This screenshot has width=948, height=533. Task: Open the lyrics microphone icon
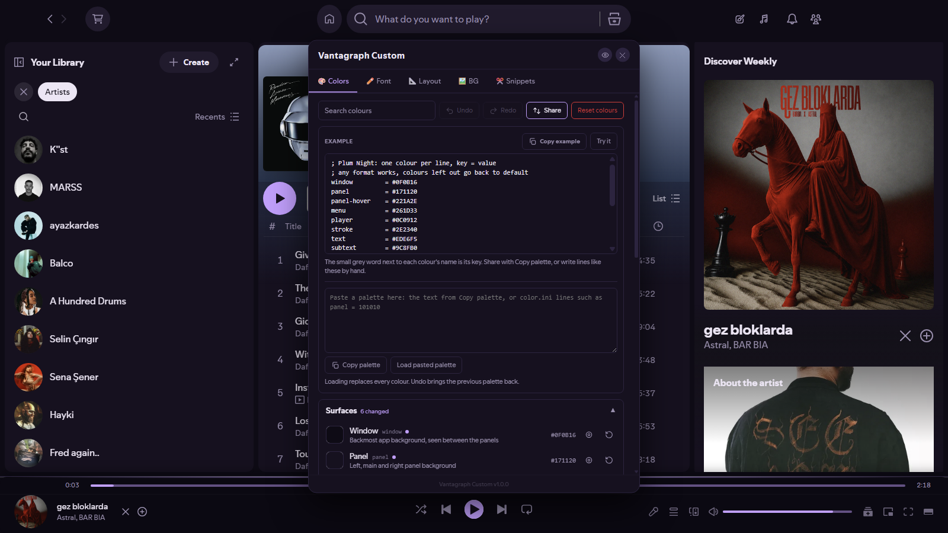tap(654, 512)
